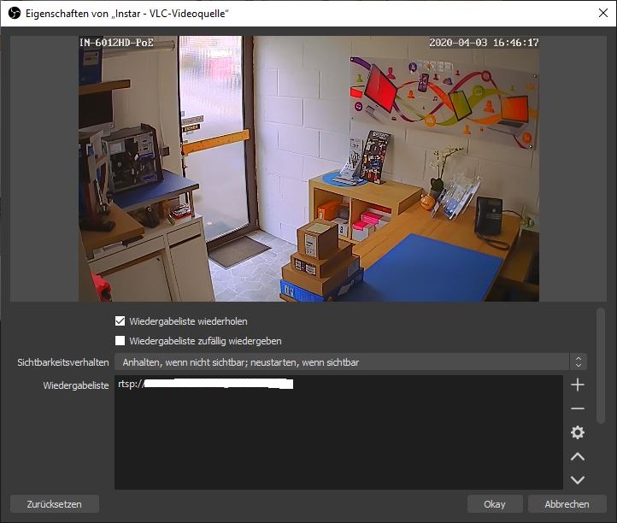Select the rtsp:// entry in the Wiedergabeliste
617x523 pixels.
click(205, 385)
